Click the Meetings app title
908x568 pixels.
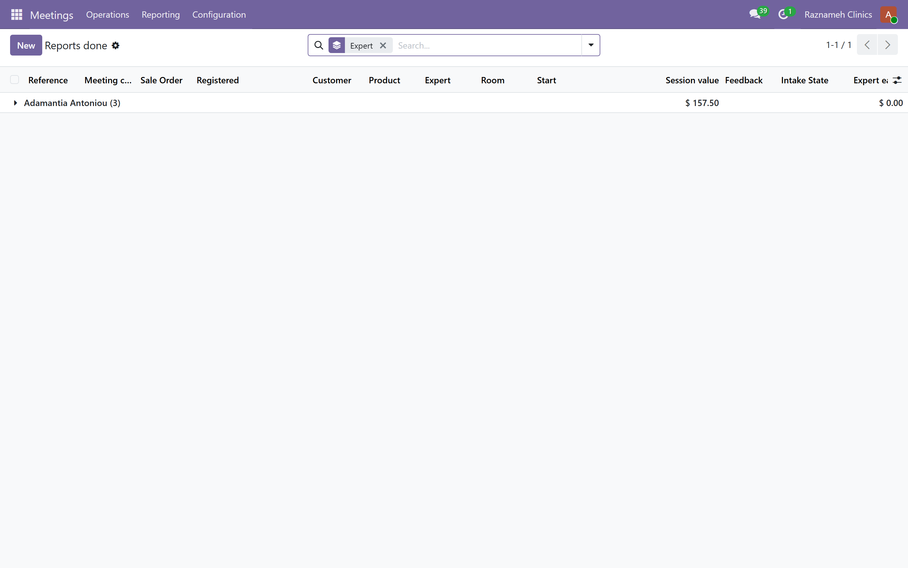(x=52, y=15)
